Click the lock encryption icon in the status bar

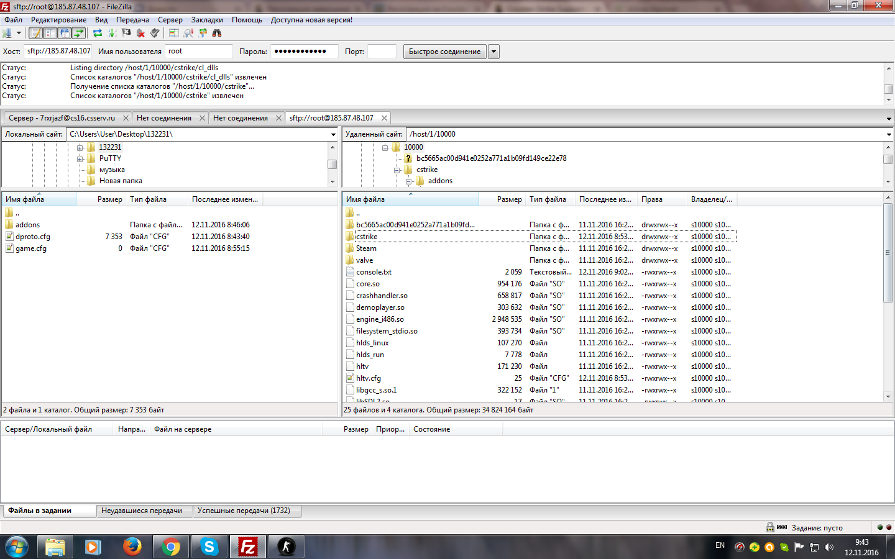770,527
